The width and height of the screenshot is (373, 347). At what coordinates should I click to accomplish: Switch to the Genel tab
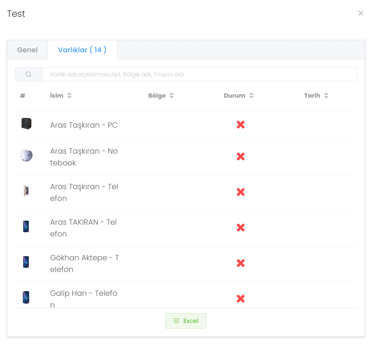coord(27,50)
